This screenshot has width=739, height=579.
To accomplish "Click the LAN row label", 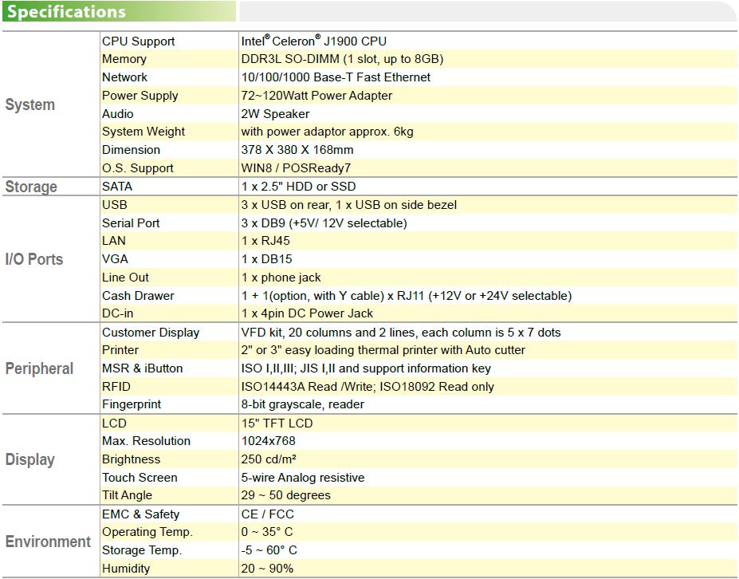I will pos(113,241).
